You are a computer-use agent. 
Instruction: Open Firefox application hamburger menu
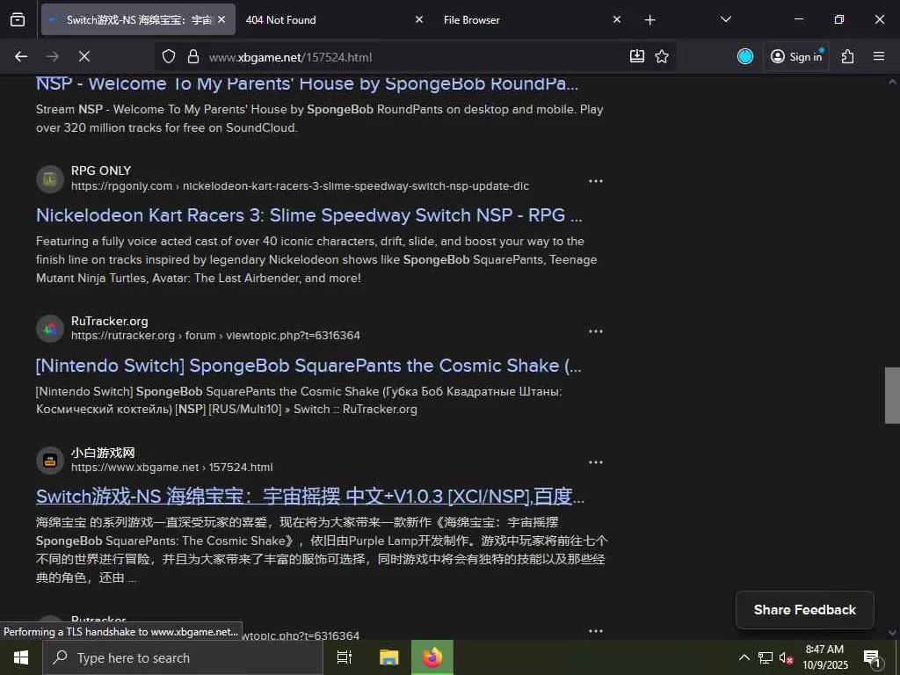[x=879, y=56]
